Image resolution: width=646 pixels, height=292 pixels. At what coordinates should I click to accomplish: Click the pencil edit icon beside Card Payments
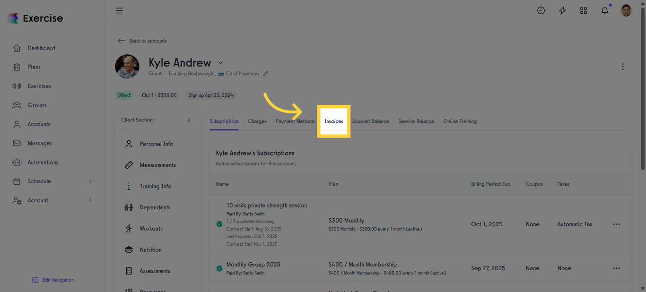tap(266, 74)
